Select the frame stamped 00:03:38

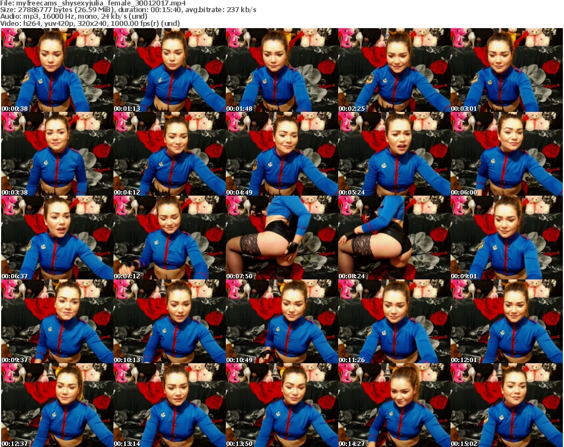pos(57,154)
